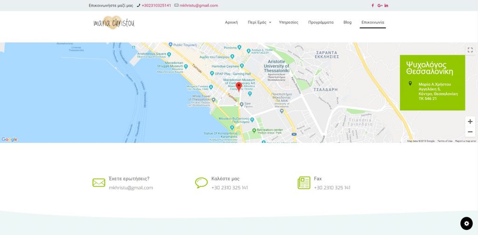The image size is (478, 235).
Task: Open the map Terms of Use link
Action: [445, 141]
